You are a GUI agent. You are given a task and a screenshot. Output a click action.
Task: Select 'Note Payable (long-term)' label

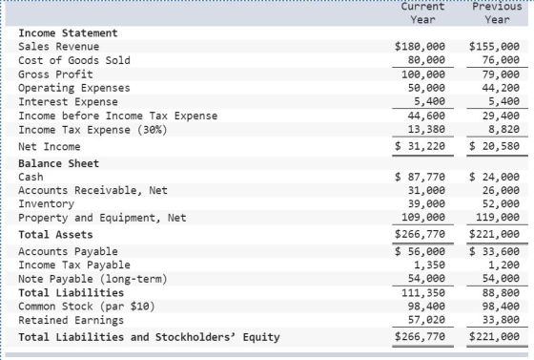(92, 279)
